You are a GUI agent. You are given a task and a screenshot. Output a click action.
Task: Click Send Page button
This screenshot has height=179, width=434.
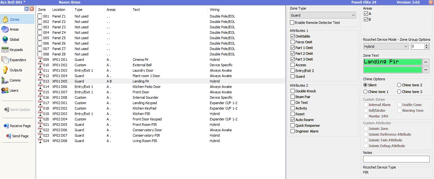[17, 136]
